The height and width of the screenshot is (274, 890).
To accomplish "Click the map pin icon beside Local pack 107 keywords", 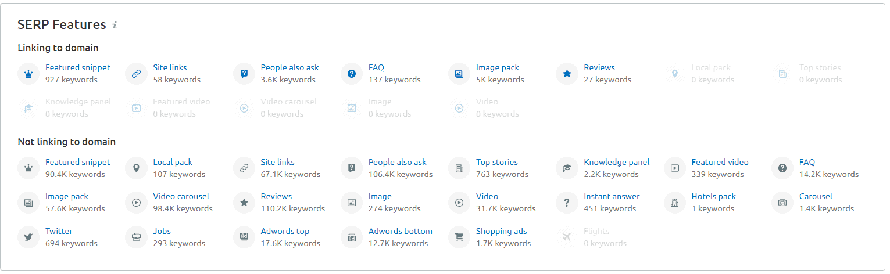I will (135, 168).
